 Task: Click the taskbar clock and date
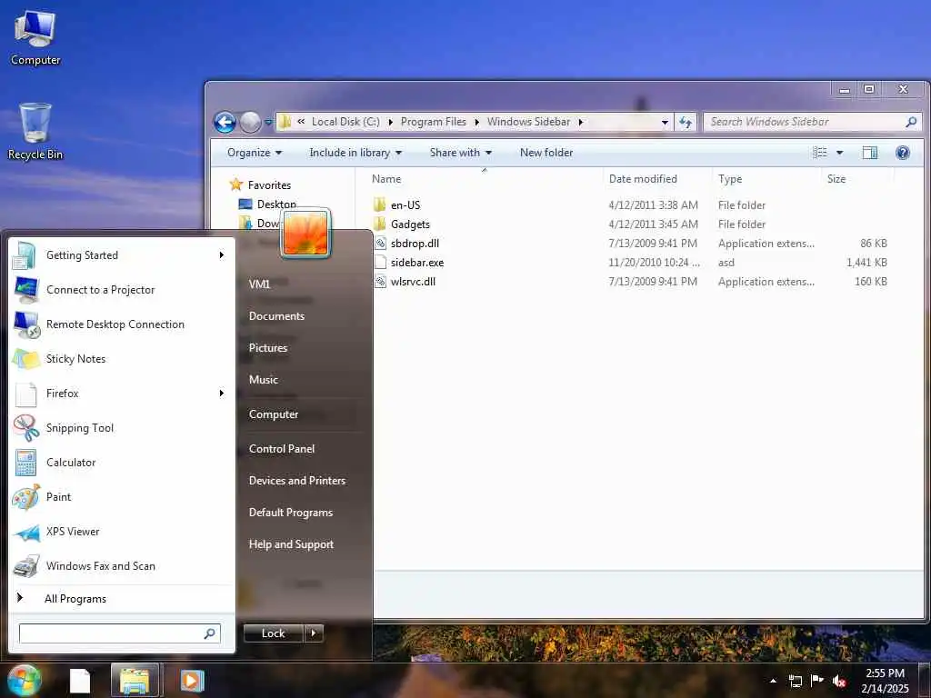click(885, 681)
